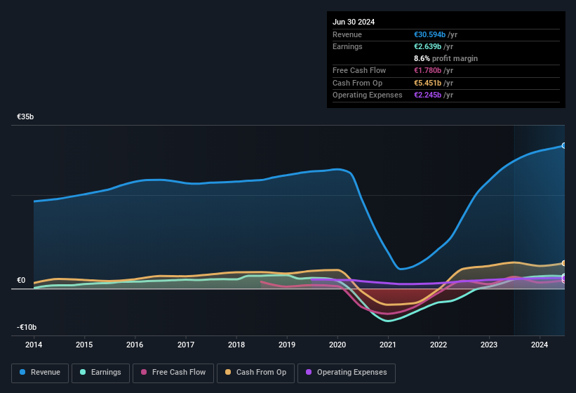Click the €2.639b Earnings value in the tooltip
The image size is (576, 393).
click(433, 46)
